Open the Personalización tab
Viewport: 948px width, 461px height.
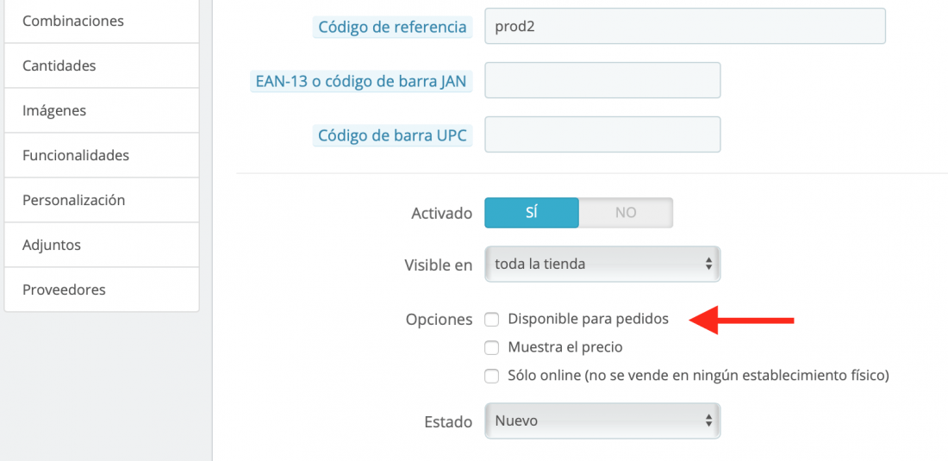coord(102,200)
